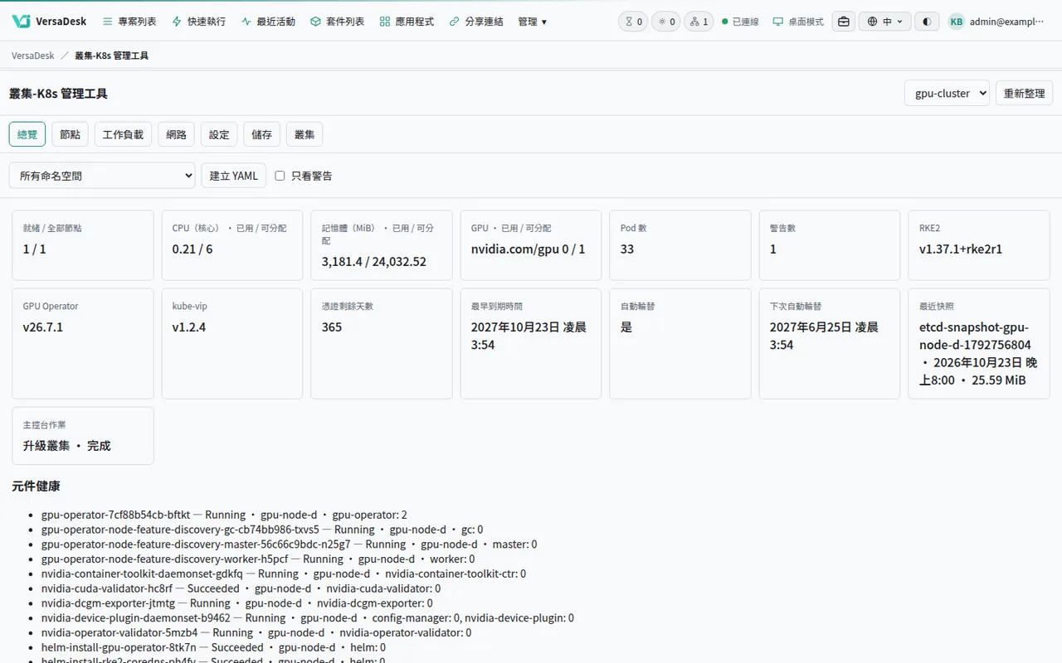Click the GPU Operator version v26.7.1
The image size is (1062, 663).
click(43, 327)
